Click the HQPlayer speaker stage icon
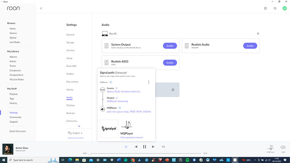290x163 pixels. coord(103,109)
